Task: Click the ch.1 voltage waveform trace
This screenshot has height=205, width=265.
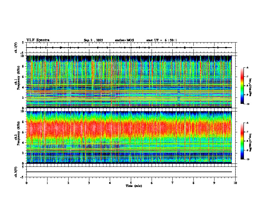Action: 129,48
